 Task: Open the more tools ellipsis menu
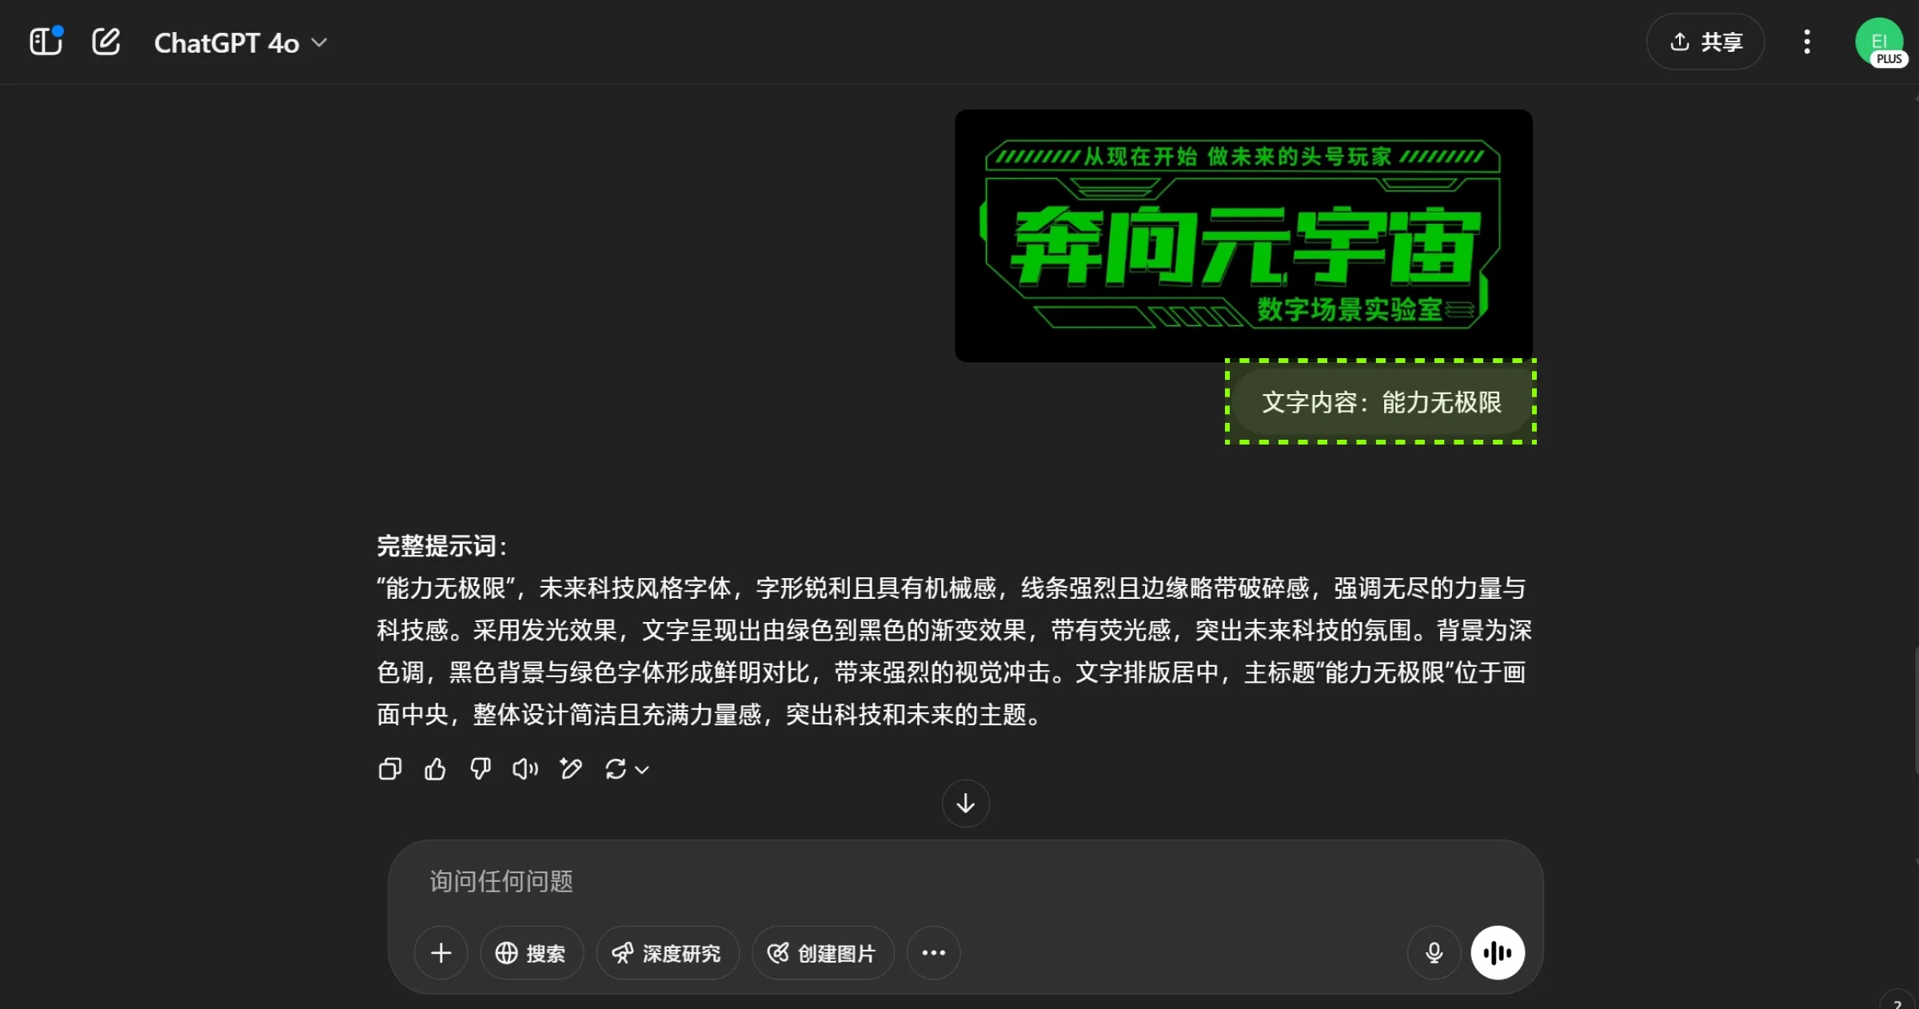(933, 952)
